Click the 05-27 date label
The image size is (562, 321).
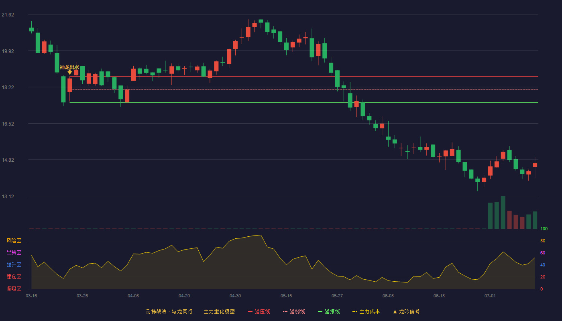pos(337,296)
